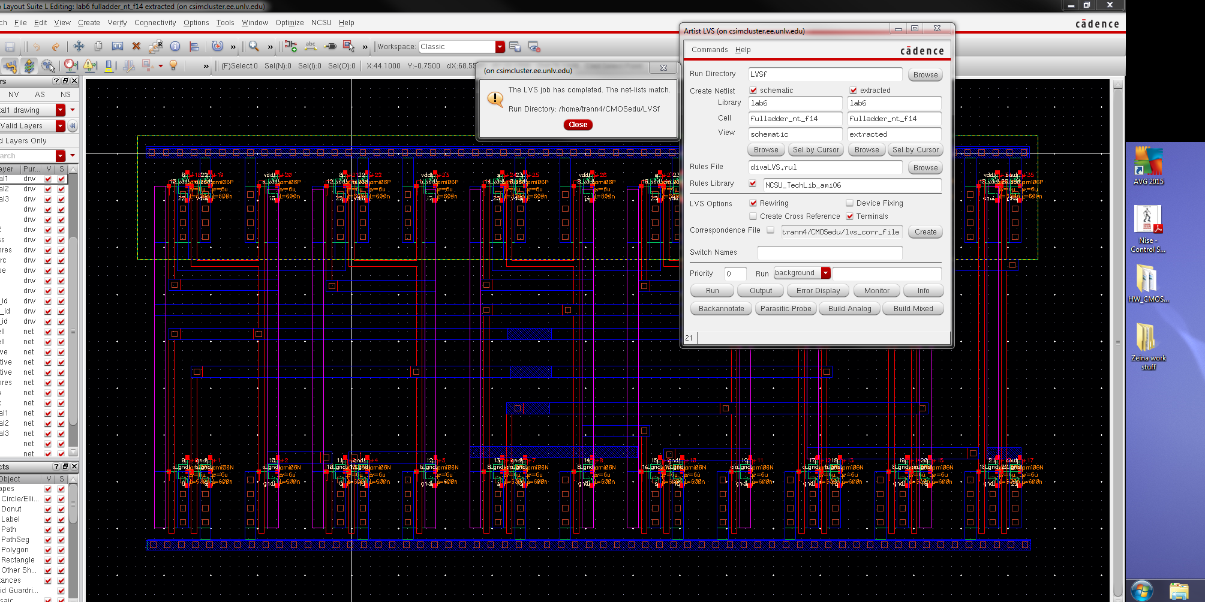
Task: Toggle the Rules Library checkbox
Action: click(753, 183)
